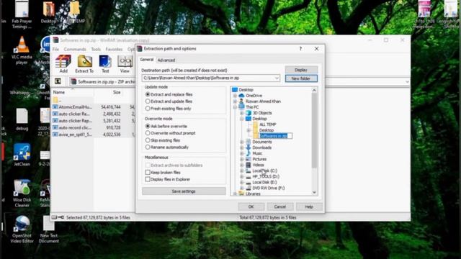Select Skip existing files option
Screen dimensions: 461x259
point(163,140)
